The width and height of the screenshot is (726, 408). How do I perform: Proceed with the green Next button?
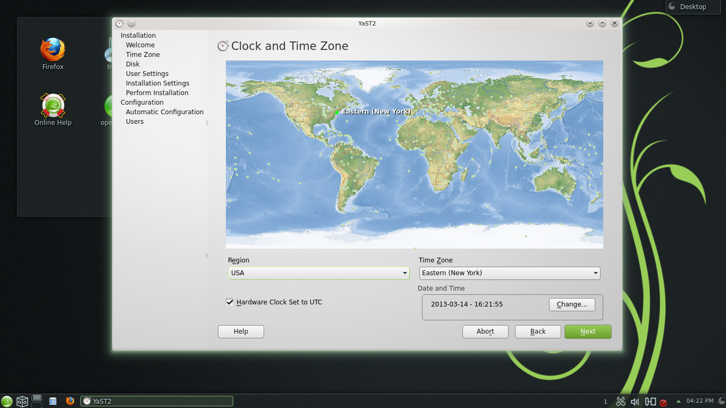tap(588, 331)
